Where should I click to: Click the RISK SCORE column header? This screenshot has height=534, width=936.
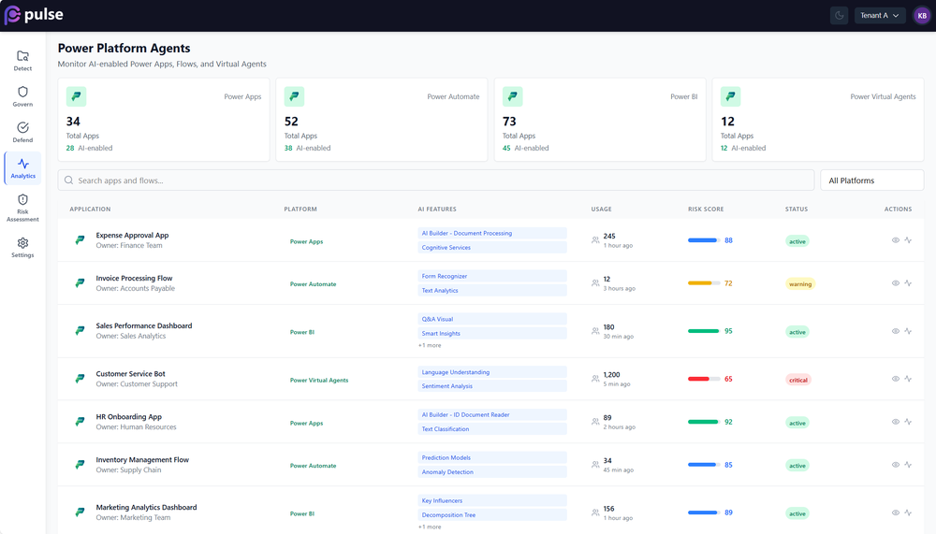coord(706,209)
